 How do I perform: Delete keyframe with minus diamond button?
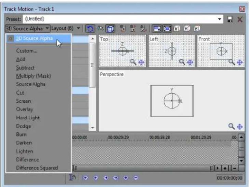pyautogui.click(x=136, y=178)
